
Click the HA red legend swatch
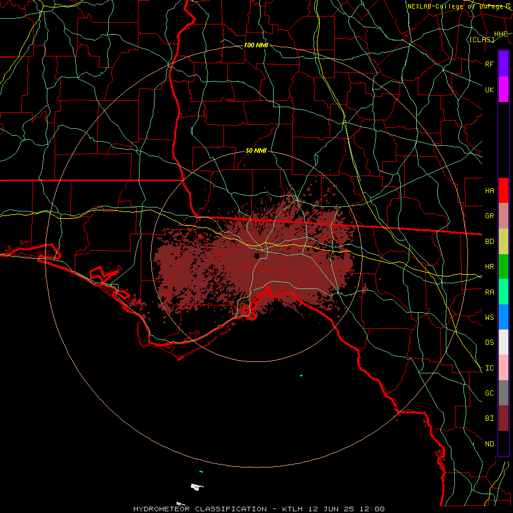point(503,190)
